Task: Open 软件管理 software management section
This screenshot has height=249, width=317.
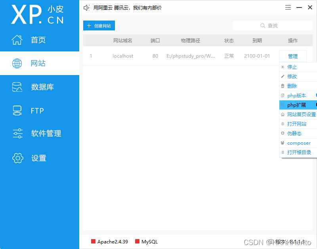Action: [x=40, y=134]
